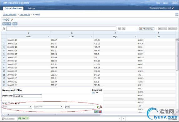Screen dimensions: 179x122
Task: Click cell with date 2008-02-11
Action: pyautogui.click(x=28, y=85)
